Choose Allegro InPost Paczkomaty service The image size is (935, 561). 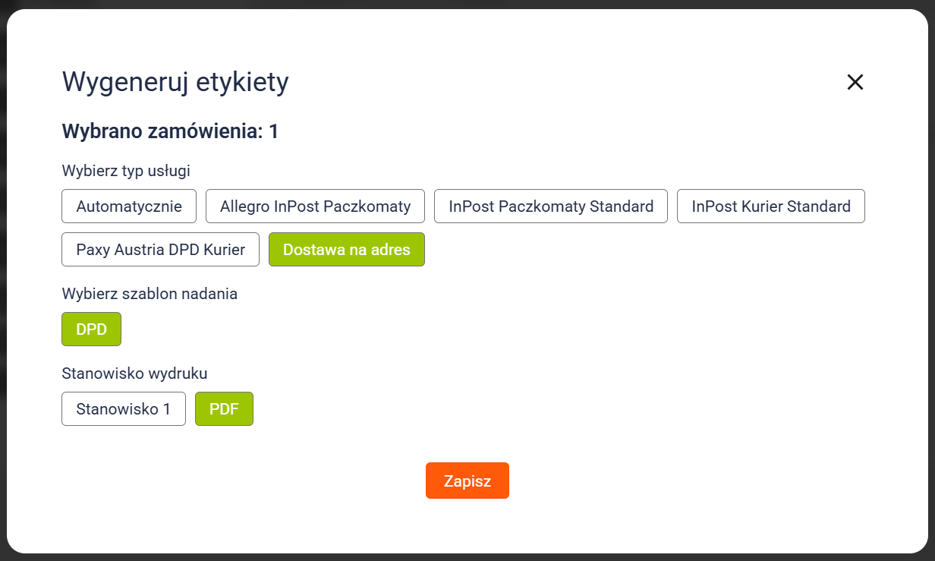[x=315, y=206]
